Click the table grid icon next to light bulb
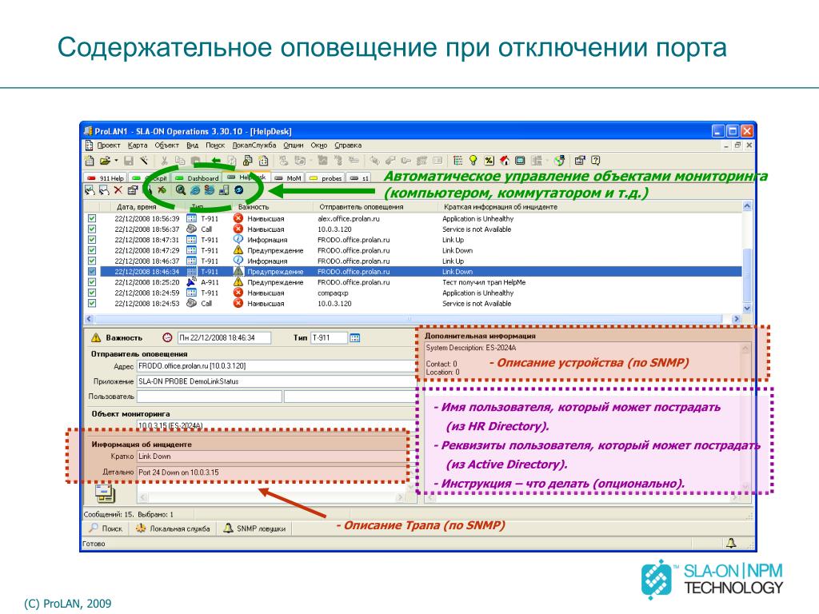Viewport: 819px width, 614px height. coord(457,160)
